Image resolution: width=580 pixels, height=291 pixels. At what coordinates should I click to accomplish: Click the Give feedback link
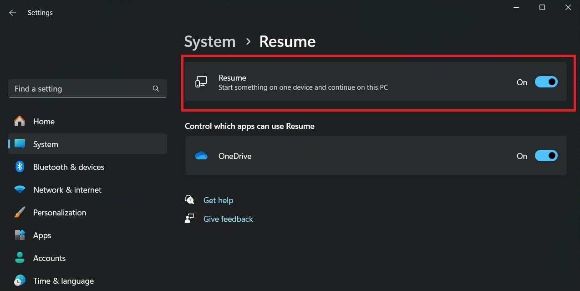click(228, 219)
